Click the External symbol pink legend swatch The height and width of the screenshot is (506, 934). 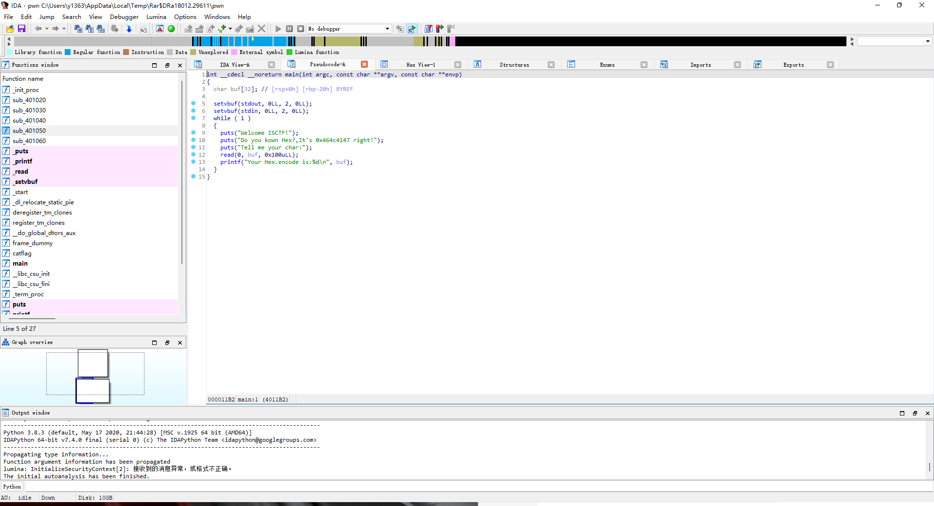coord(234,52)
